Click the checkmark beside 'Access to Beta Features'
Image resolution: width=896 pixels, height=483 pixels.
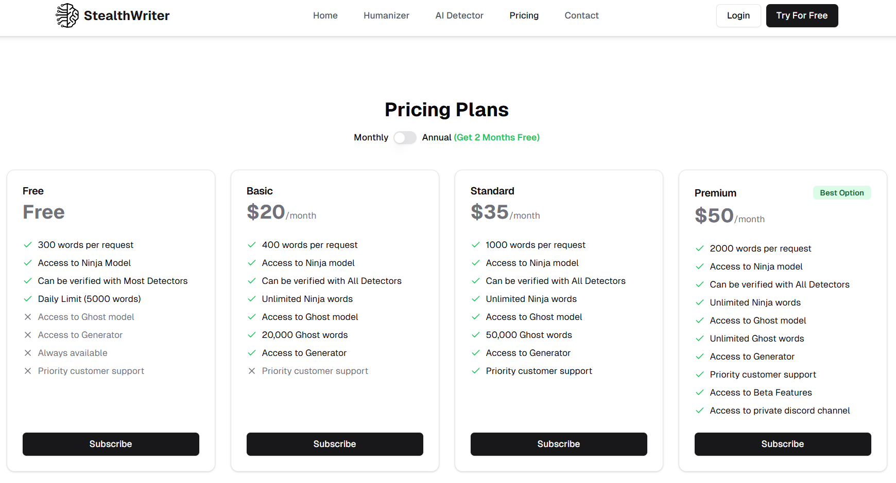pyautogui.click(x=700, y=392)
